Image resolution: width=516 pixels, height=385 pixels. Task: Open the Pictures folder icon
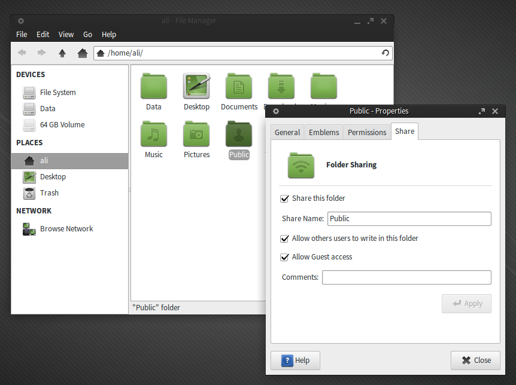point(196,134)
